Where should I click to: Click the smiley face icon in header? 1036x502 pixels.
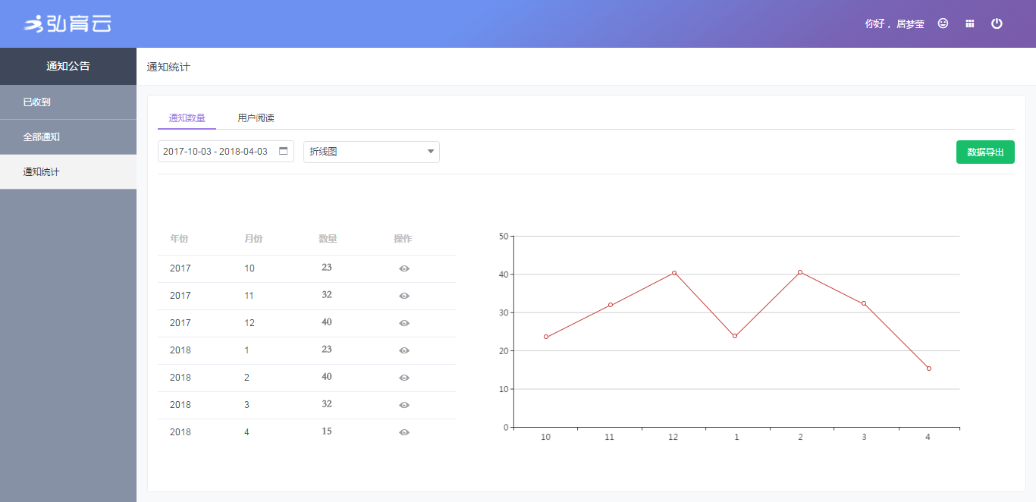(943, 24)
